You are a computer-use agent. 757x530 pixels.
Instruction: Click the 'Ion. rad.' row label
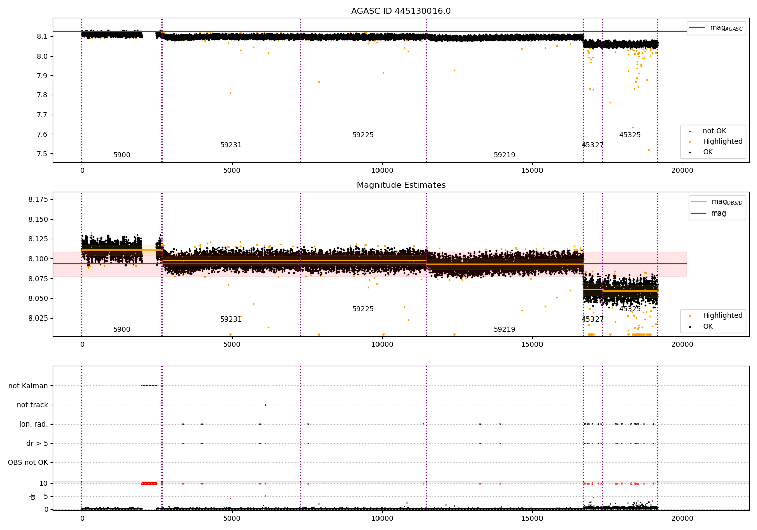coord(34,425)
